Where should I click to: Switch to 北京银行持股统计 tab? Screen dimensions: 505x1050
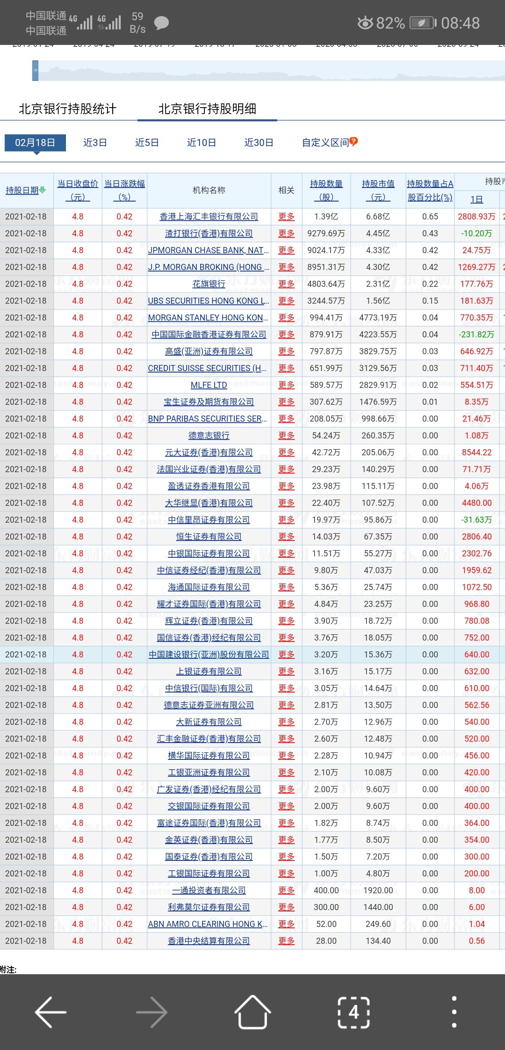coord(67,109)
